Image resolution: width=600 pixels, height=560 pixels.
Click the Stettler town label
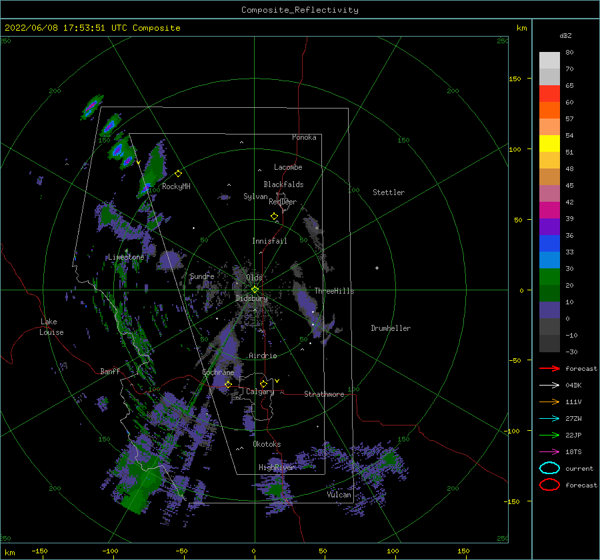(389, 192)
